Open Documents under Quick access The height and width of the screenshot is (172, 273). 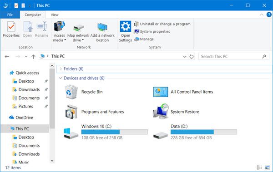pyautogui.click(x=26, y=98)
